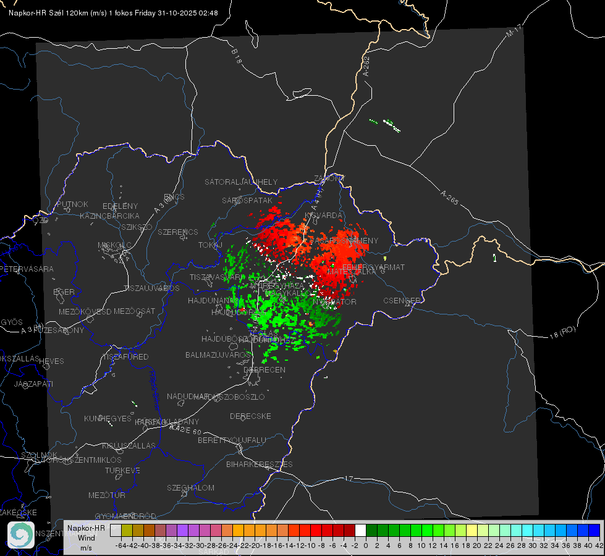The height and width of the screenshot is (556, 605).
Task: Select the white zero-value swatch in wind legend
Action: pyautogui.click(x=360, y=531)
